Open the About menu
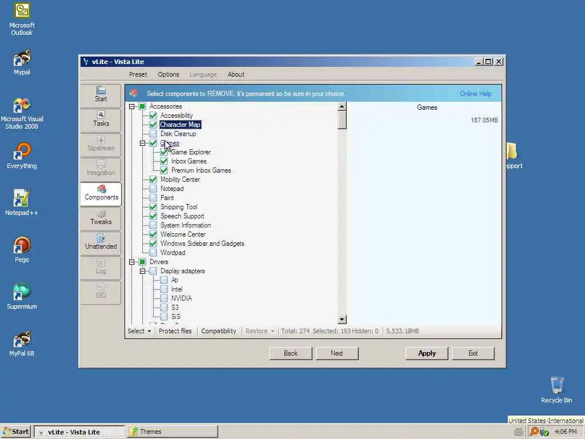Viewport: 585px width, 439px height. point(236,74)
